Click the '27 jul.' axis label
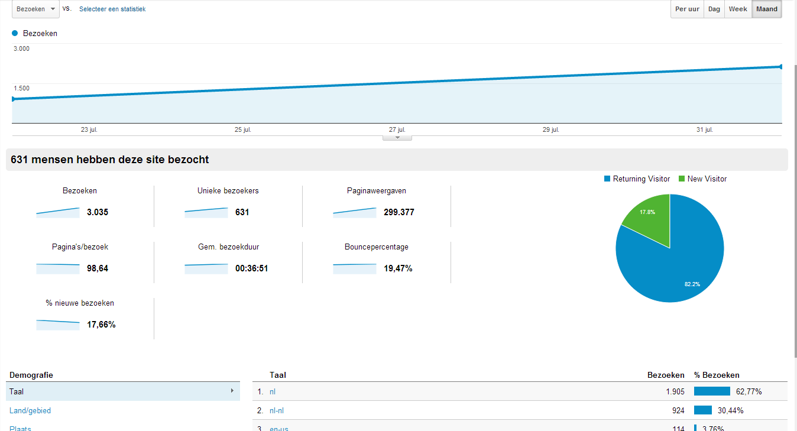Image resolution: width=797 pixels, height=431 pixels. pos(397,129)
